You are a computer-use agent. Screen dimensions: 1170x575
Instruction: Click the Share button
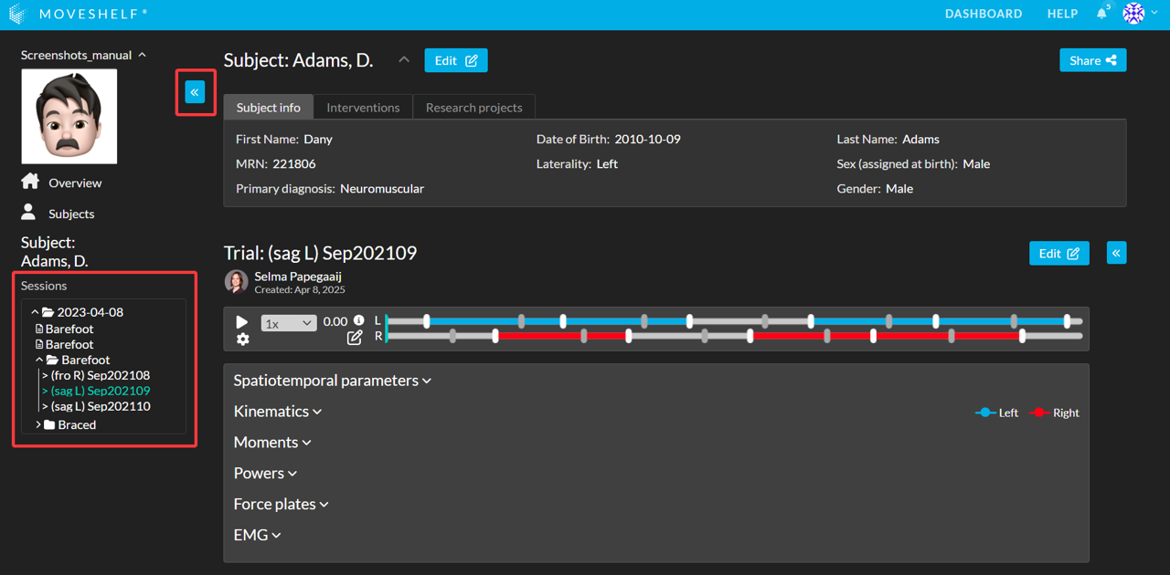pos(1092,60)
